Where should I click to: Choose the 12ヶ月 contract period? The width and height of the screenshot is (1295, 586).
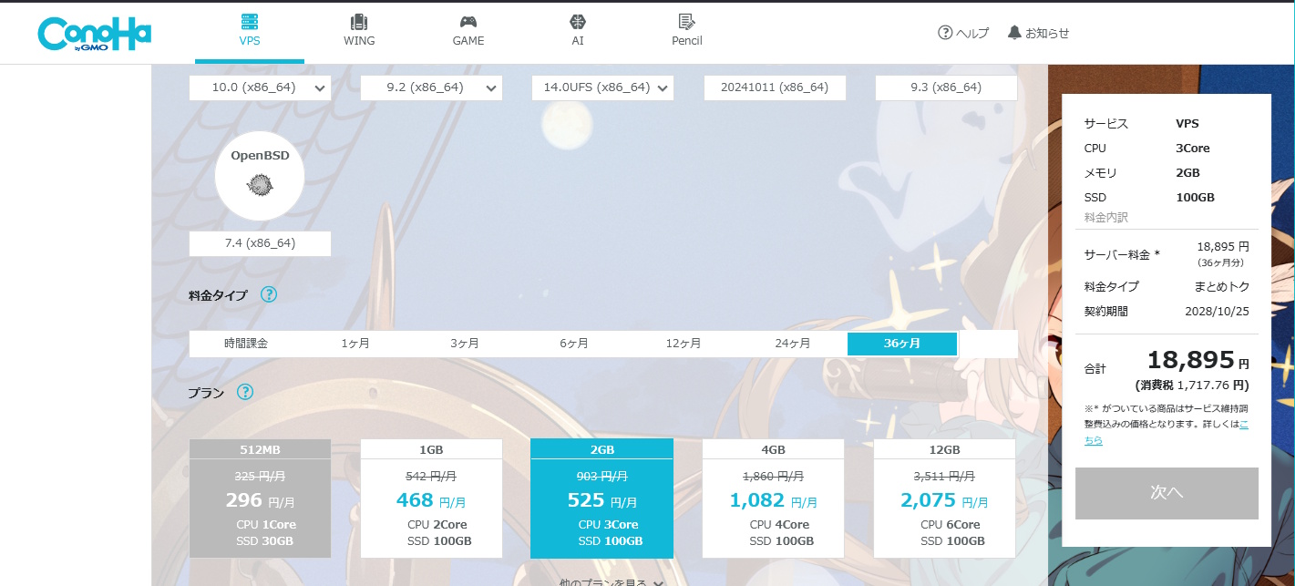683,344
